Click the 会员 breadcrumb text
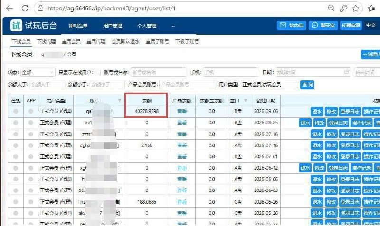Screen dimensions: 380x226 71,54
